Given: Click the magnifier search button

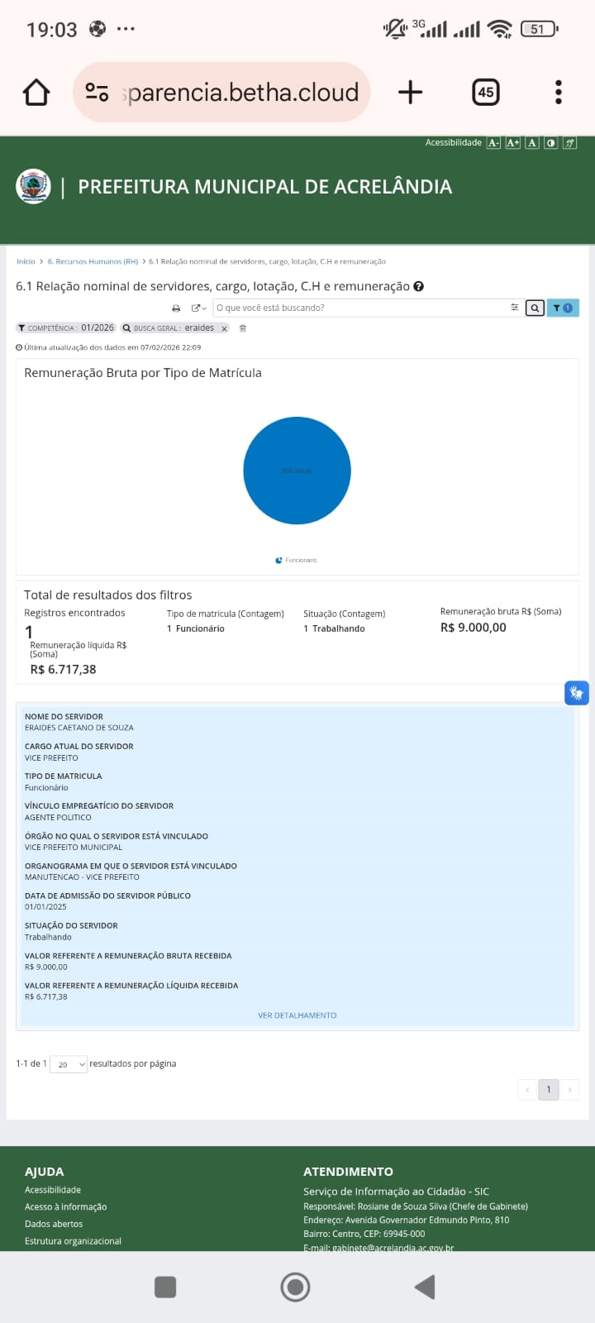Looking at the screenshot, I should point(535,308).
